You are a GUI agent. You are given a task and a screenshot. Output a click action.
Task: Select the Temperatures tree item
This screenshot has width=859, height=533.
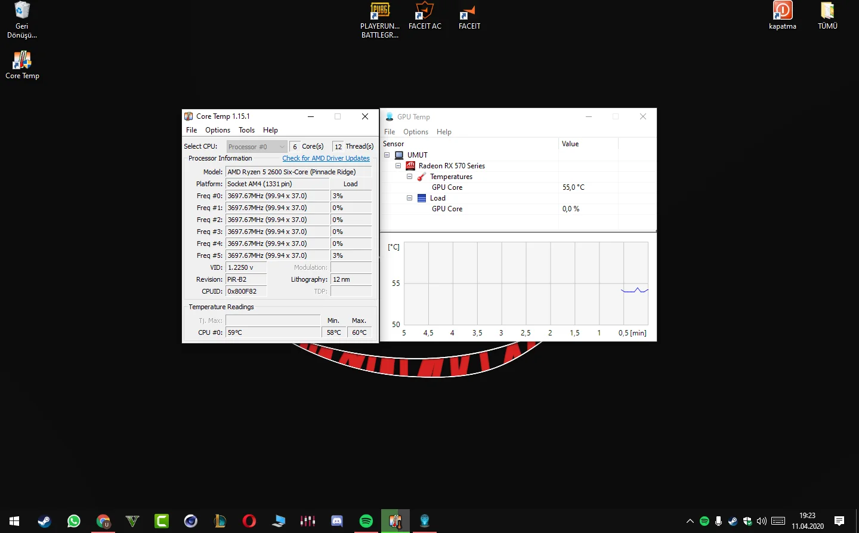[451, 177]
